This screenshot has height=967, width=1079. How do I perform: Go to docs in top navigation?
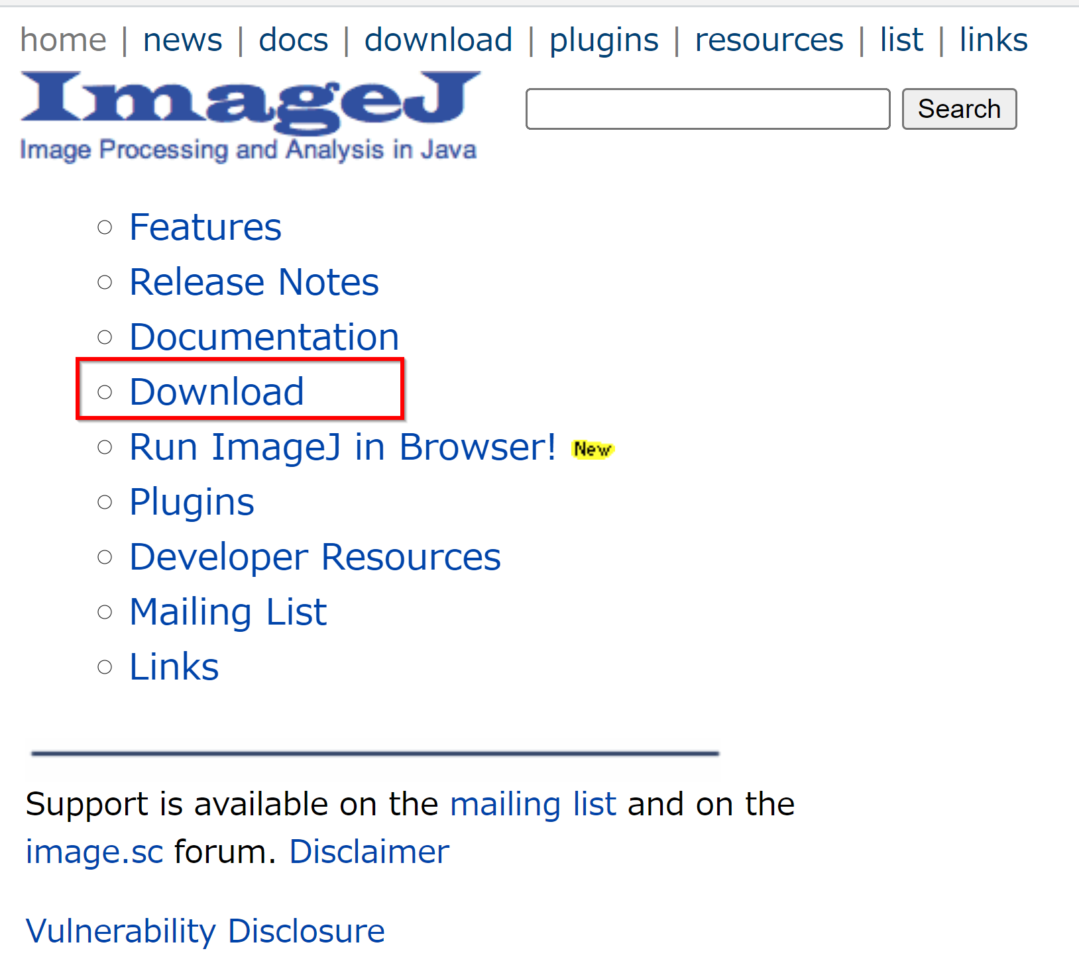[294, 40]
